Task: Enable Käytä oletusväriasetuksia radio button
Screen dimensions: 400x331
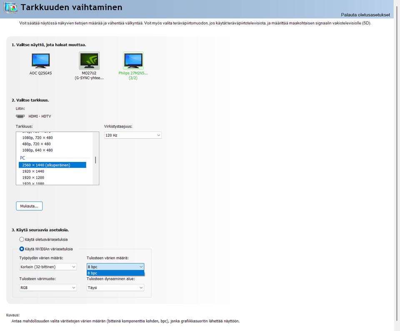Action: point(22,239)
